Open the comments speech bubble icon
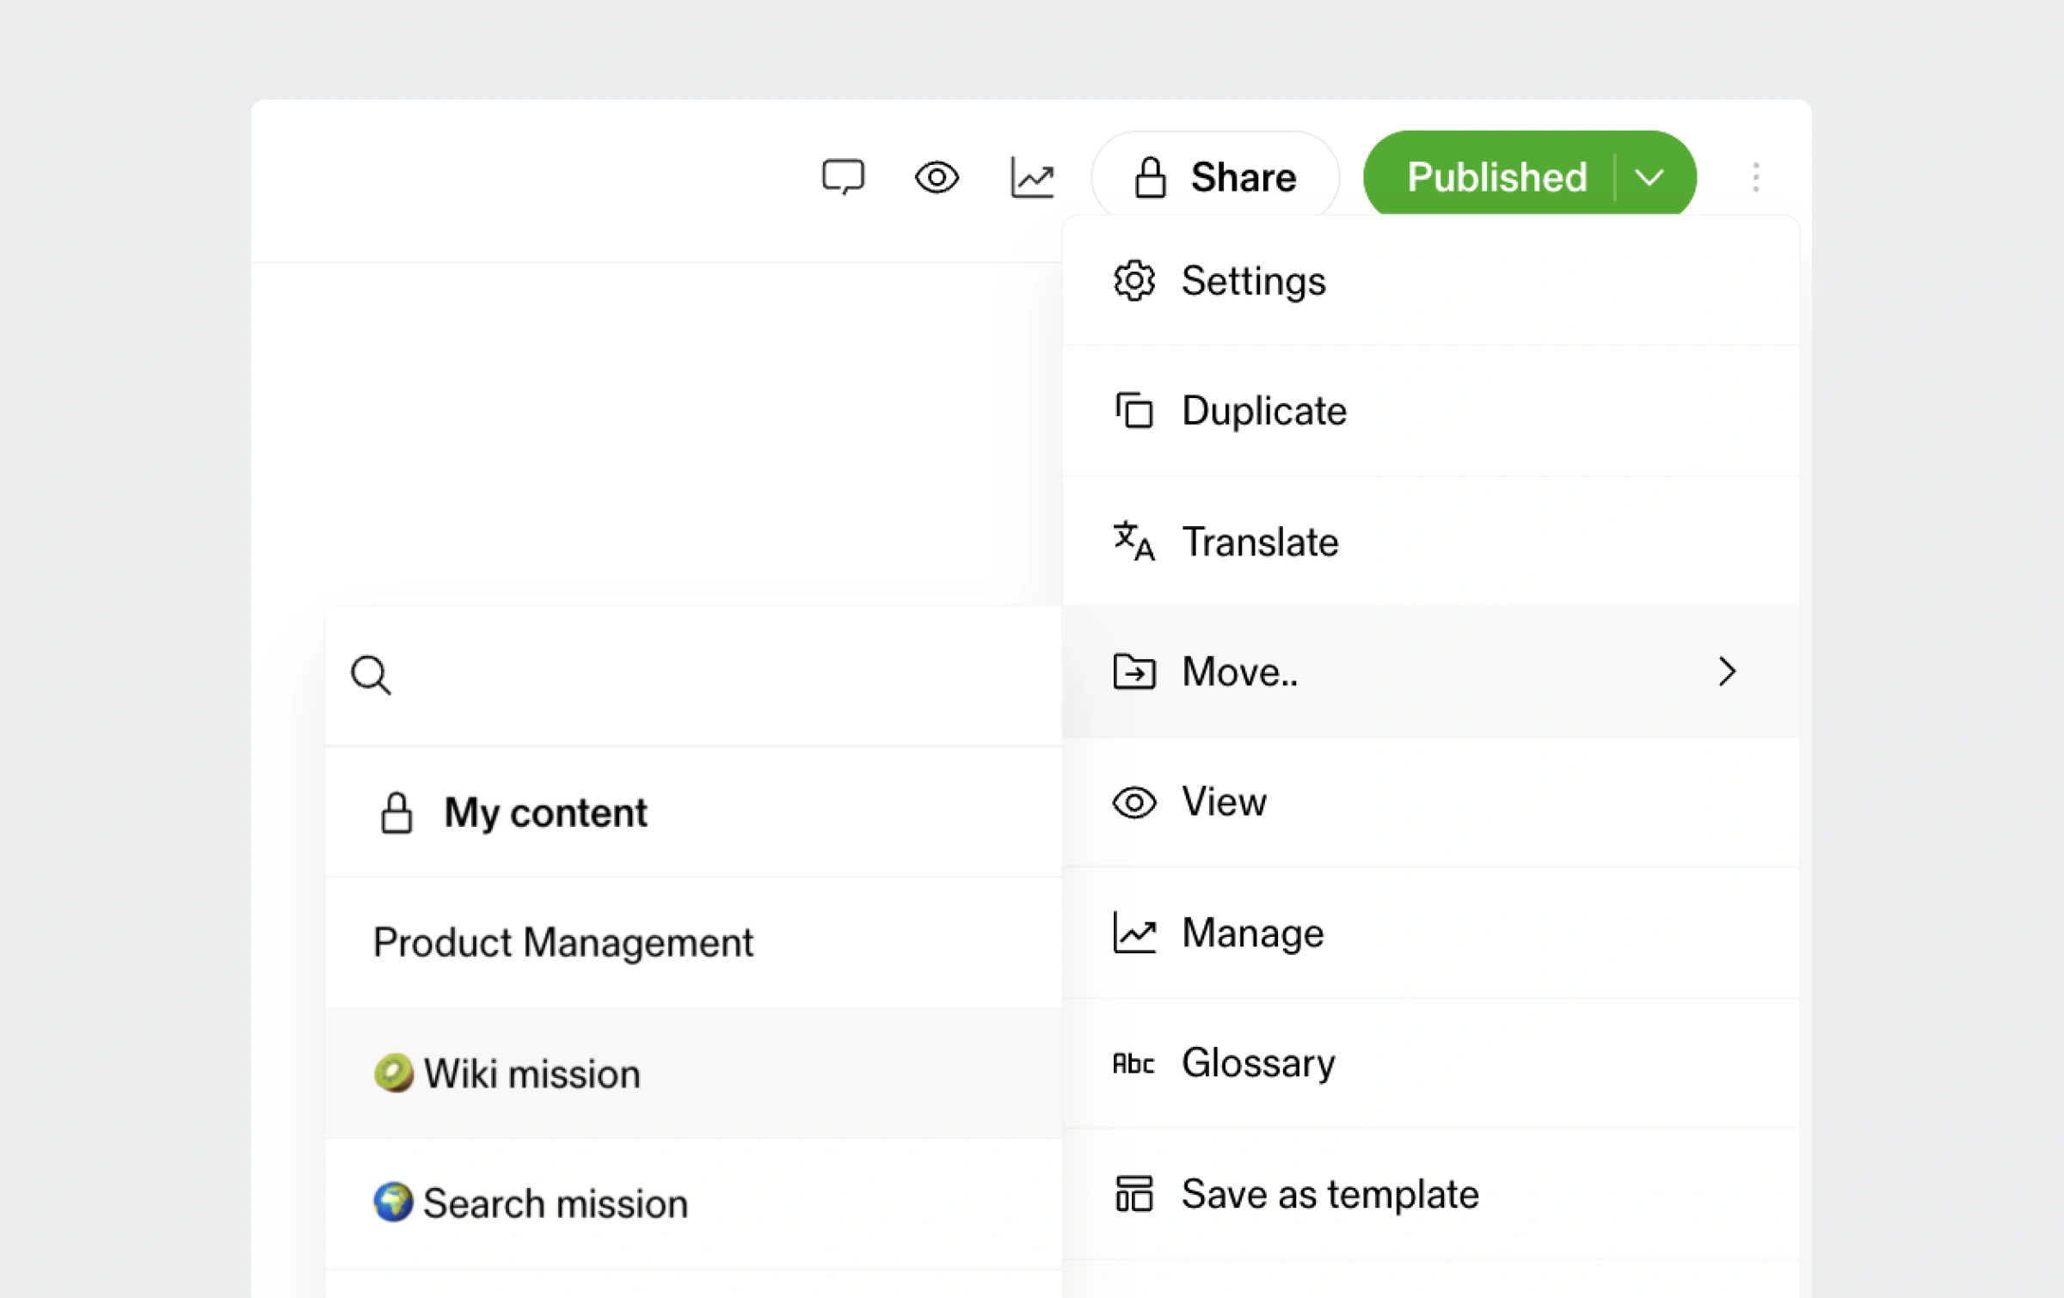 (842, 177)
